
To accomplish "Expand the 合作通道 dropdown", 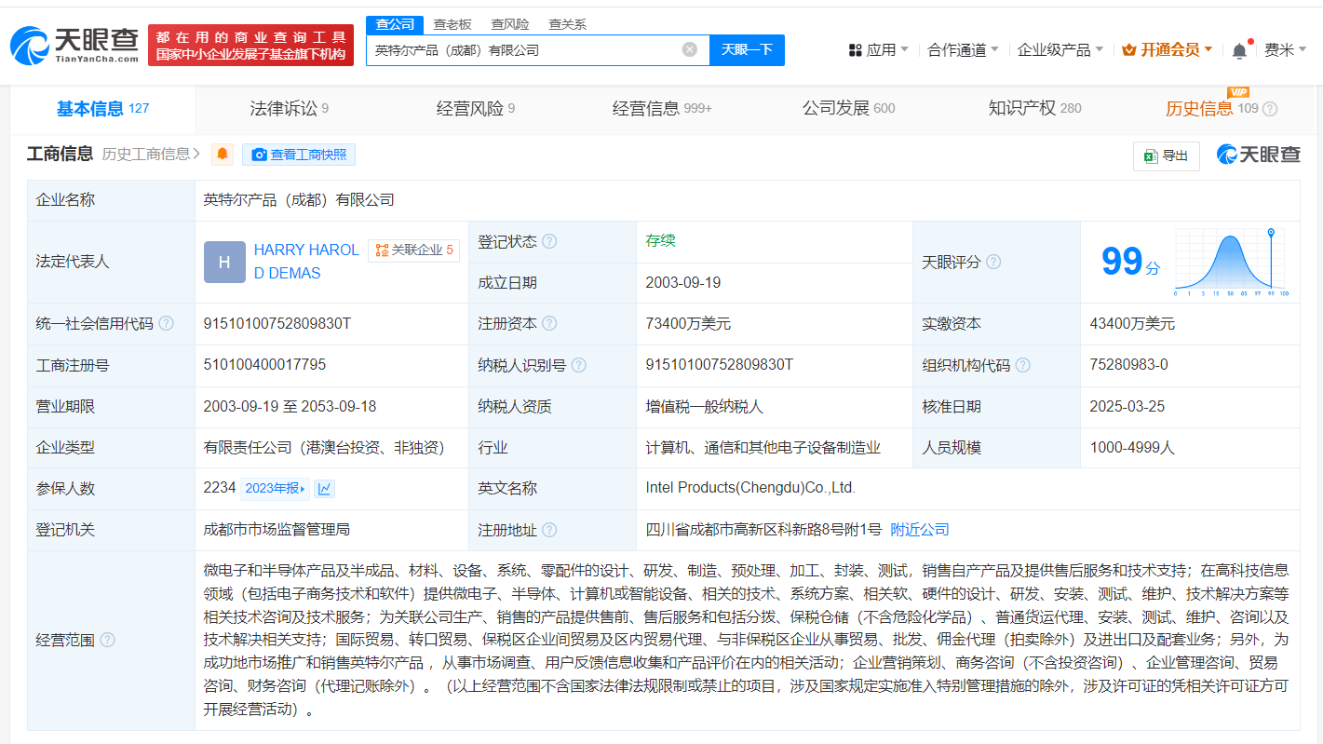I will [x=963, y=50].
